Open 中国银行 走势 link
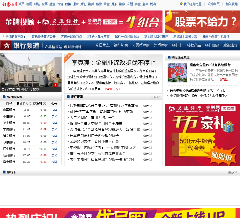Image resolution: width=240 pixels, height=218 pixels. click(54, 110)
